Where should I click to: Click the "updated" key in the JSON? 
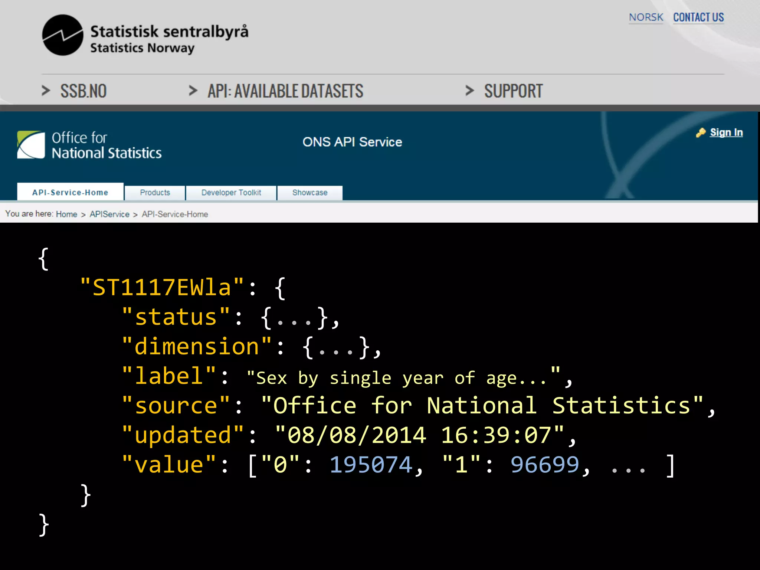[x=183, y=435]
